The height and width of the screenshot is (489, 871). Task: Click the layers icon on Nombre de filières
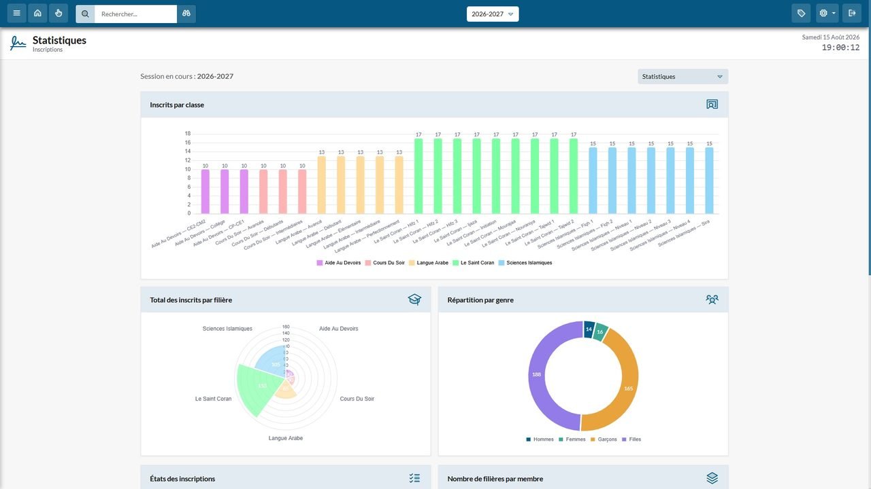[712, 478]
